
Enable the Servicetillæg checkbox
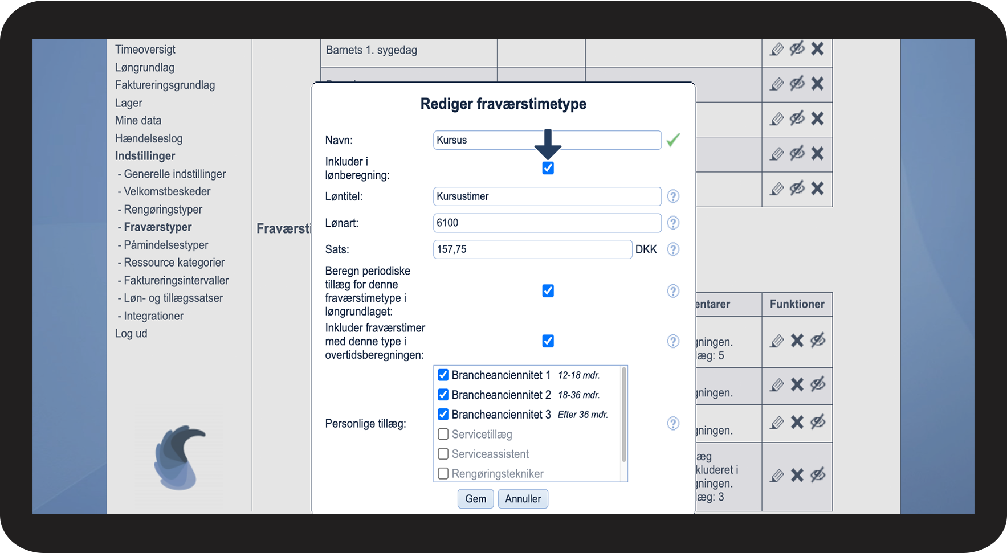coord(443,435)
